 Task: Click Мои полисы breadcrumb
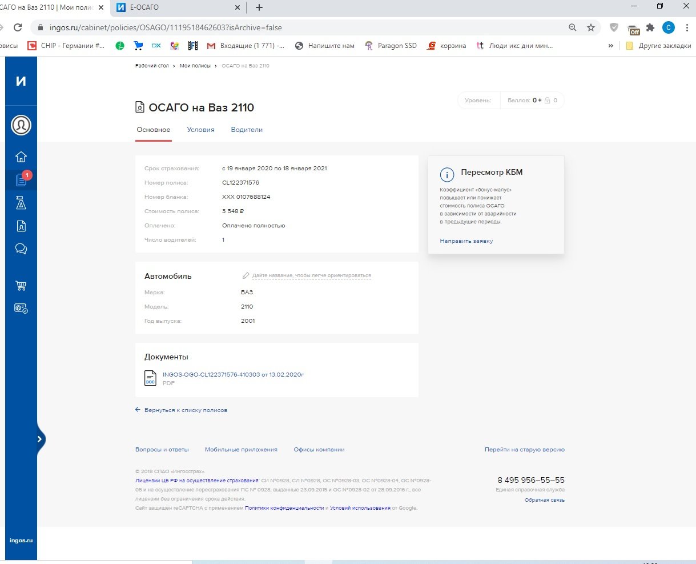point(195,66)
